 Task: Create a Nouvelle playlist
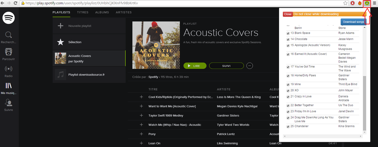(89, 26)
